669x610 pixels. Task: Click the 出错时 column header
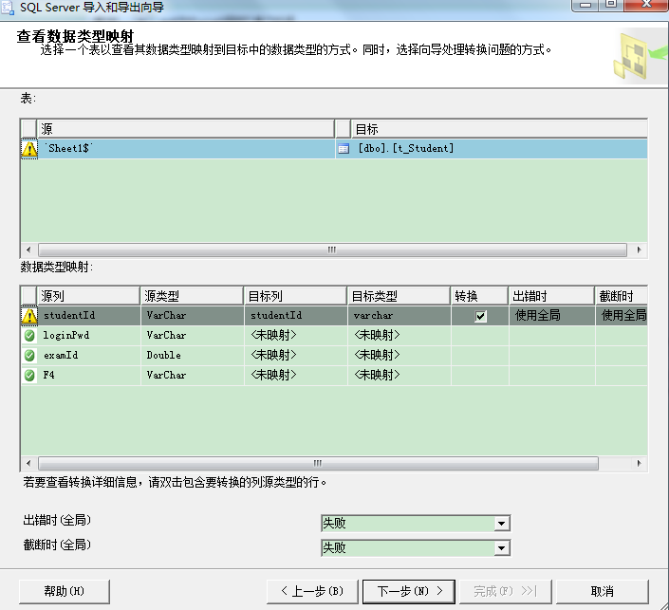click(x=551, y=296)
